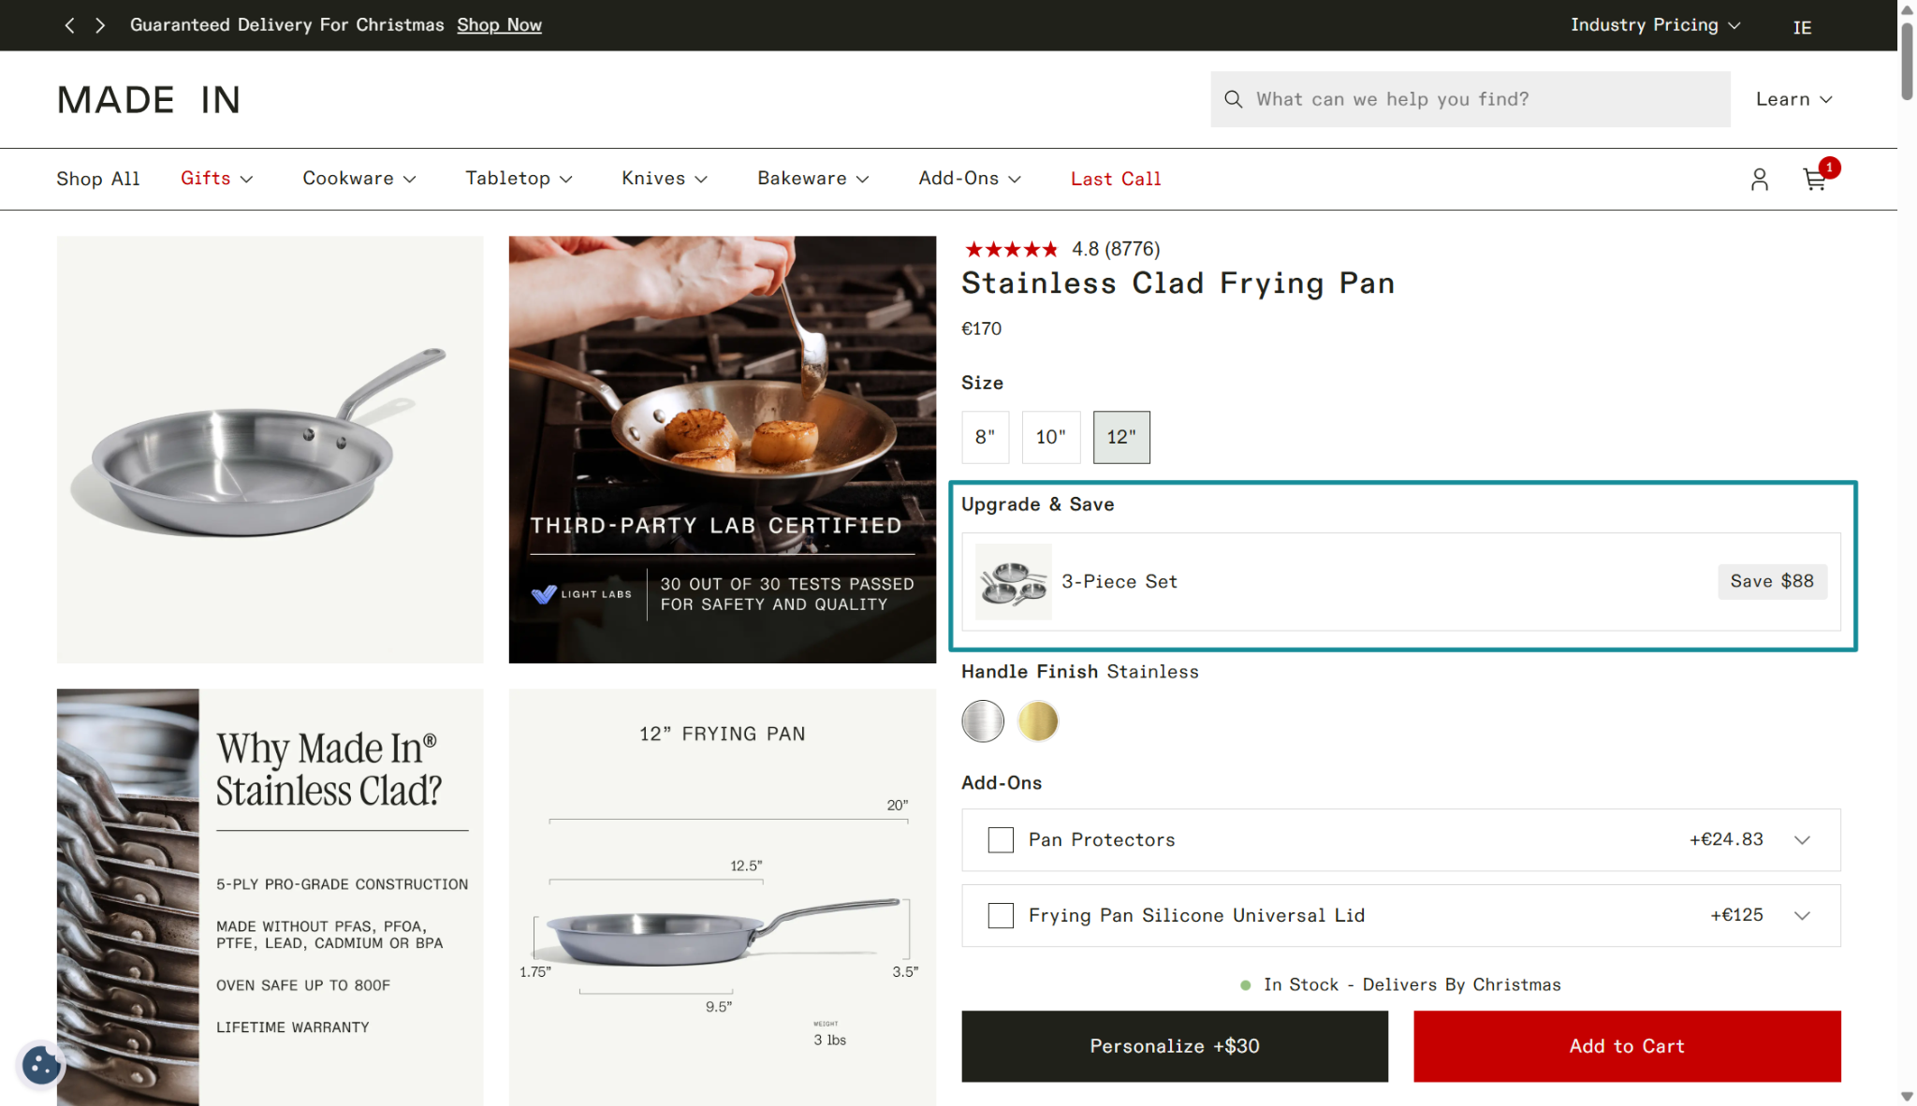The height and width of the screenshot is (1106, 1917).
Task: Click the MADE IN logo
Action: tap(149, 100)
